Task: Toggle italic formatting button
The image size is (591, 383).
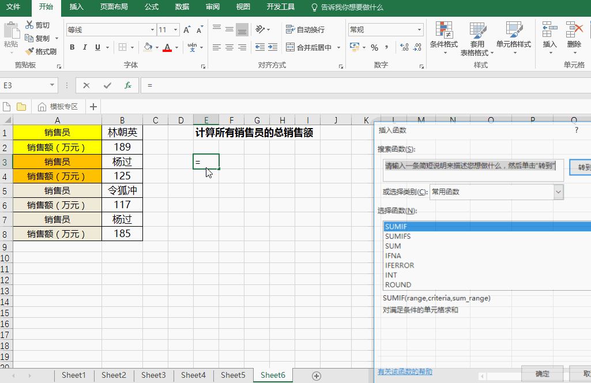Action: 85,47
